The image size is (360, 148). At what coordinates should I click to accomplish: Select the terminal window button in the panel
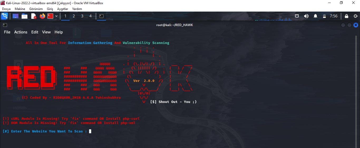point(101,16)
